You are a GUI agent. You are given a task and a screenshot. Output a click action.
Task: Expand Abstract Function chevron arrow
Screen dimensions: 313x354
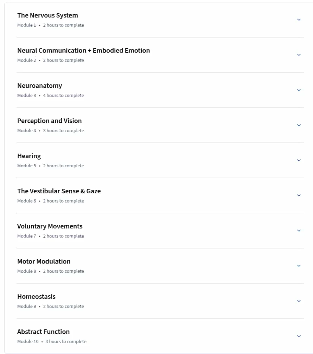tap(299, 336)
